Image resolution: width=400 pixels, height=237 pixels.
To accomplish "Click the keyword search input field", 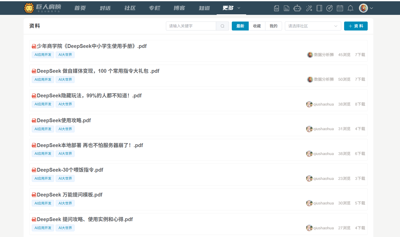I will pyautogui.click(x=191, y=26).
